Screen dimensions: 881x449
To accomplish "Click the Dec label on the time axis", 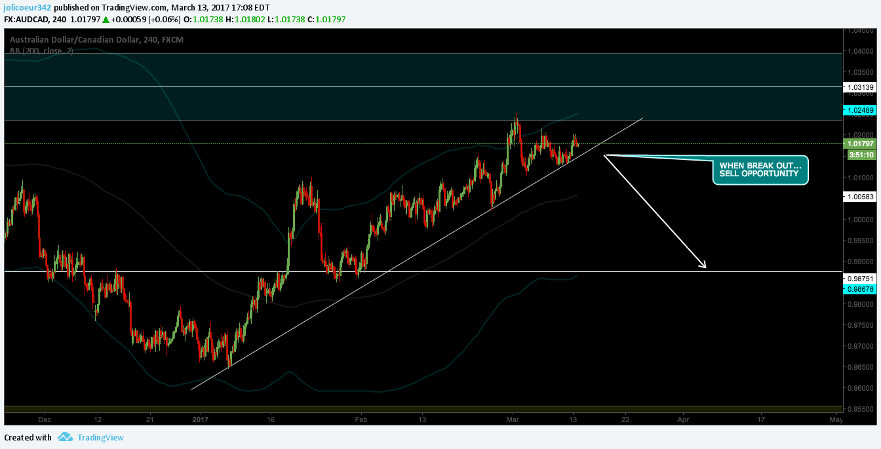I will 45,418.
